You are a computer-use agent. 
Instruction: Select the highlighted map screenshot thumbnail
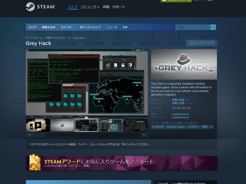click(x=87, y=125)
